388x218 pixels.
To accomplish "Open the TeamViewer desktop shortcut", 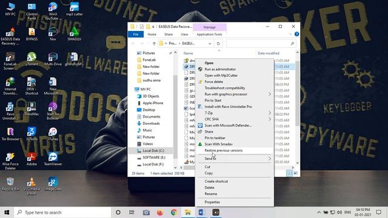I will [53, 159].
